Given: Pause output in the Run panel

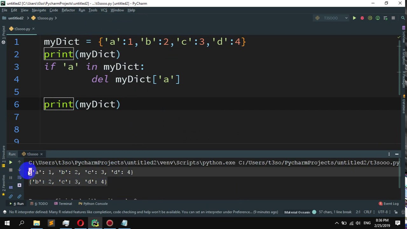Looking at the screenshot, I should click(10, 178).
